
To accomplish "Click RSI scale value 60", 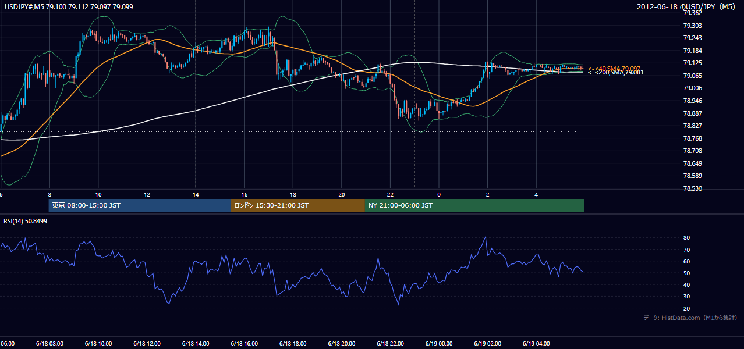I will [687, 261].
